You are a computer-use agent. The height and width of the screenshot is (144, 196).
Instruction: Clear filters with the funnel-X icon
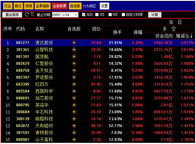click(33, 15)
